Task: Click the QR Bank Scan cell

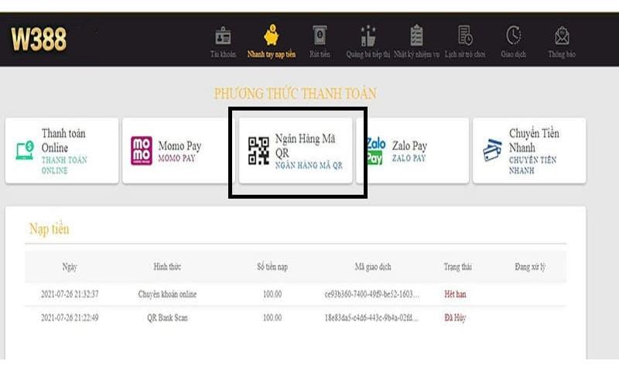Action: click(x=167, y=318)
